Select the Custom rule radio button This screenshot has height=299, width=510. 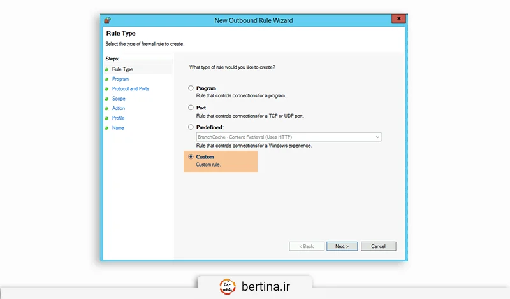(x=191, y=156)
